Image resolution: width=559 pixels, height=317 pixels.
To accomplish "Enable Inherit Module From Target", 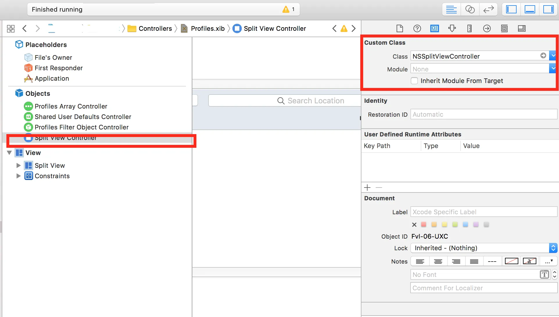I will (x=414, y=81).
